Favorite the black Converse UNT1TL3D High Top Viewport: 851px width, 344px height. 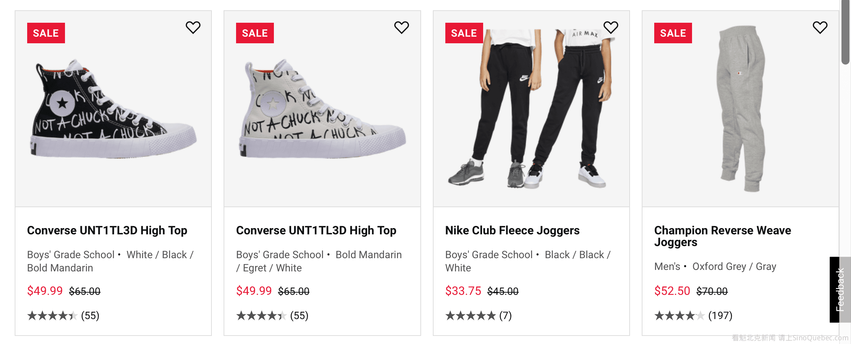[193, 28]
